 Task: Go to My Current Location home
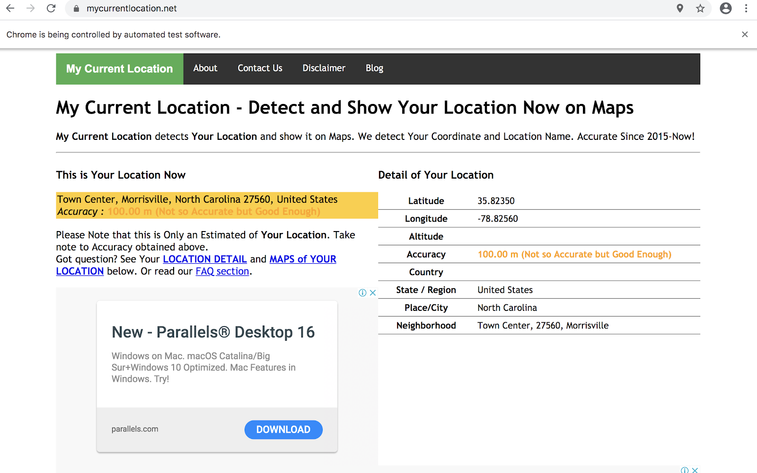(120, 69)
